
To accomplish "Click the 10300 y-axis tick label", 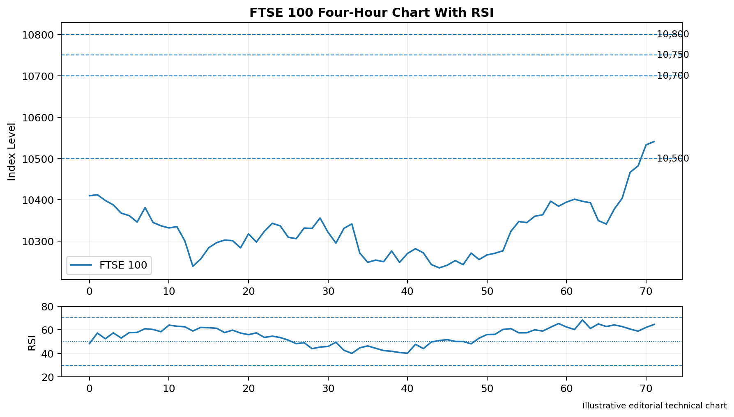I will pyautogui.click(x=38, y=242).
